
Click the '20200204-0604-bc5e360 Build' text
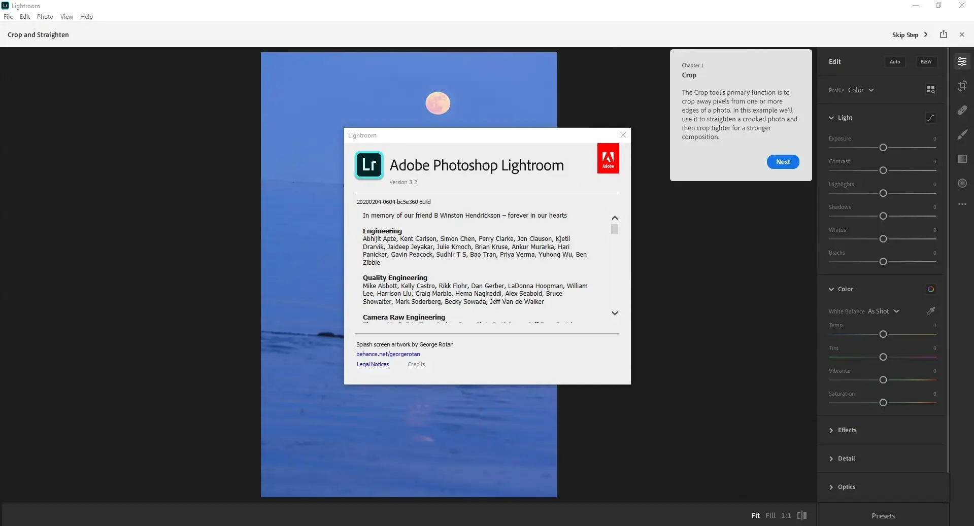coord(393,202)
